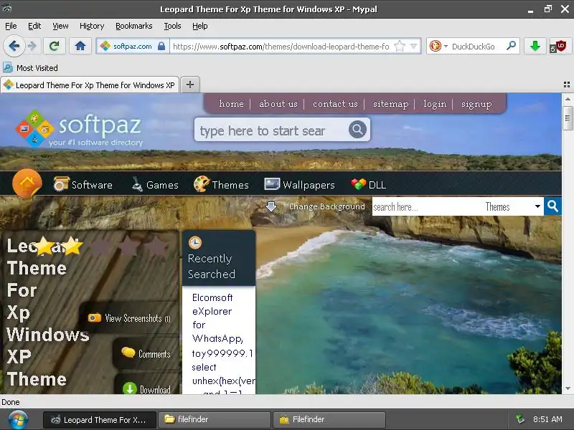Viewport: 574px width, 430px height.
Task: Click View Screenshots button
Action: (130, 318)
